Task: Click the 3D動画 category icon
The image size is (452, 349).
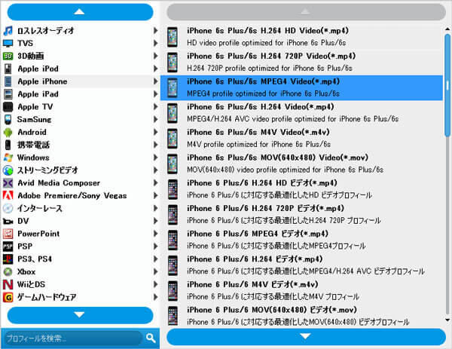Action: pos(8,56)
